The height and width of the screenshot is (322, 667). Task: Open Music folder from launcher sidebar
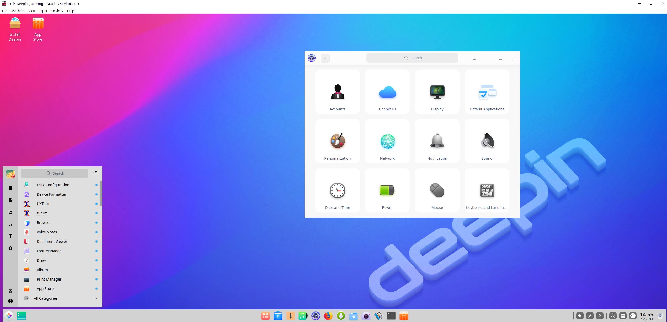tap(10, 224)
